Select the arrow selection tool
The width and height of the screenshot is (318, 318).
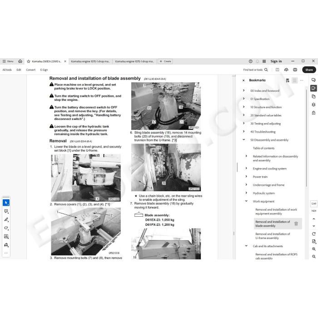(6, 203)
